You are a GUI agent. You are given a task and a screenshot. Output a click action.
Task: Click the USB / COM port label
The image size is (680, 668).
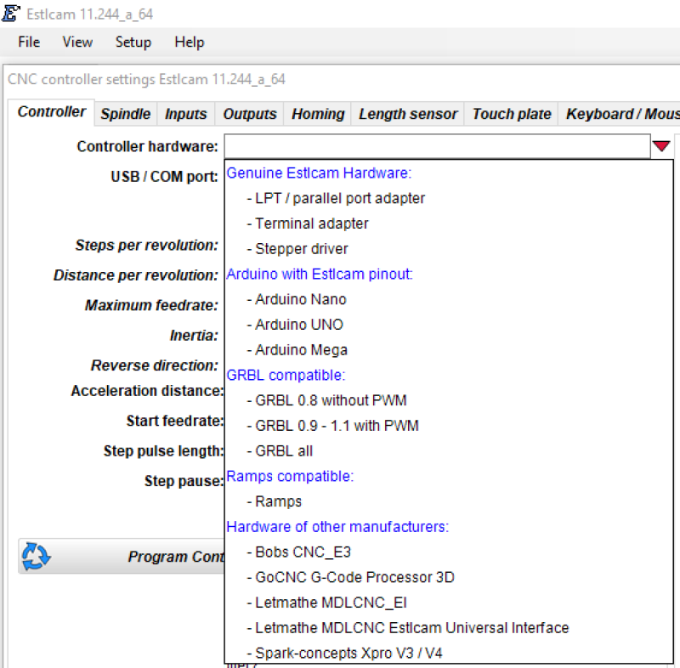click(164, 177)
